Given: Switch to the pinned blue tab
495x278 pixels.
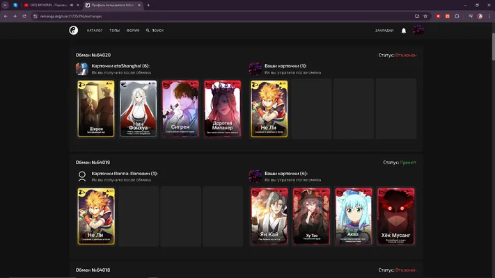Looking at the screenshot, I should pyautogui.click(x=15, y=5).
